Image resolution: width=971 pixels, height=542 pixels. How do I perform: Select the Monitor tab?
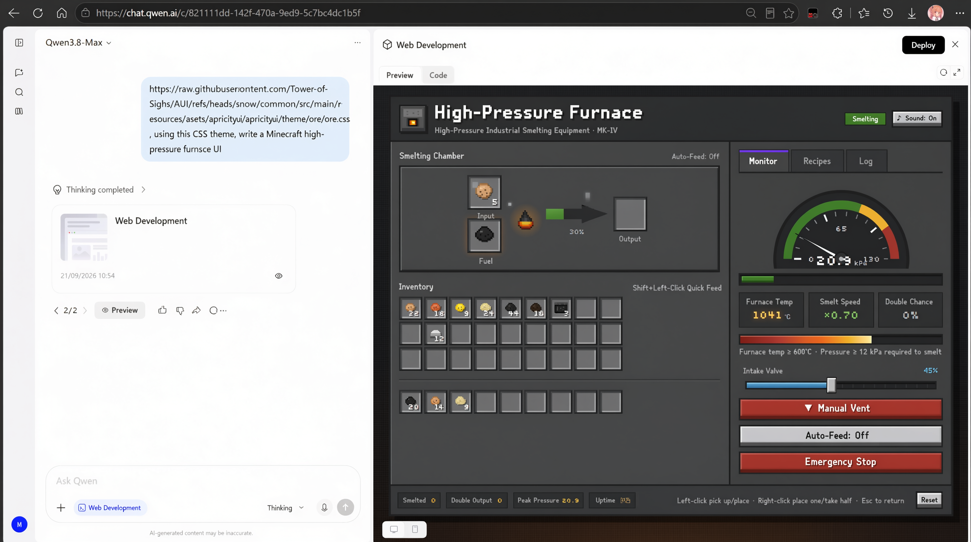[x=763, y=161]
